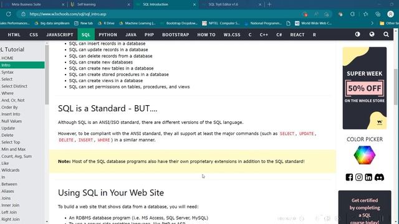Open the NPTEL Computer S... bookmark
399x224 pixels.
click(221, 23)
